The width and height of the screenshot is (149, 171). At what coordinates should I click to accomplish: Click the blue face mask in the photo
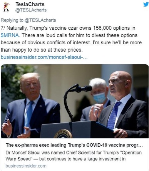99,97
